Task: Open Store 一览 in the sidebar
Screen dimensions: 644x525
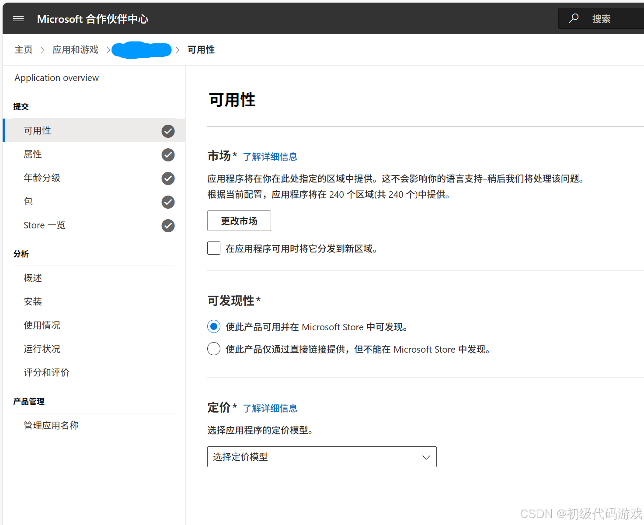Action: (x=94, y=225)
